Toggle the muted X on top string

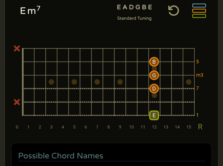(17, 49)
